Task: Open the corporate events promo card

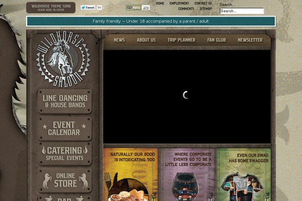Action: coord(187,174)
